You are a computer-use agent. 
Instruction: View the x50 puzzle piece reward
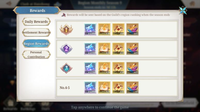point(118,68)
